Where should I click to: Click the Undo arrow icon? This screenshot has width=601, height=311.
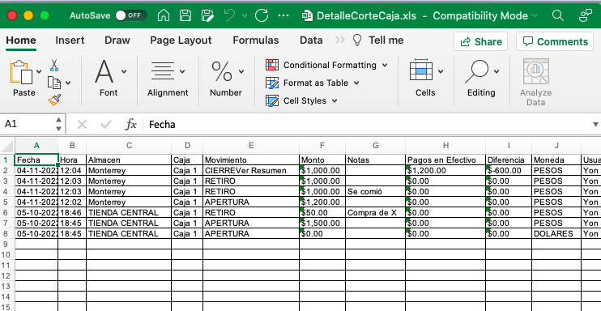(230, 15)
